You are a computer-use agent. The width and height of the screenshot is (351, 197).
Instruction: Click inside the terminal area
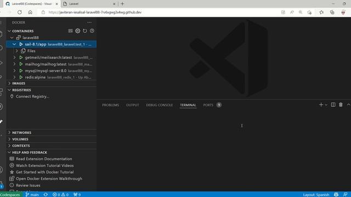pos(224,151)
